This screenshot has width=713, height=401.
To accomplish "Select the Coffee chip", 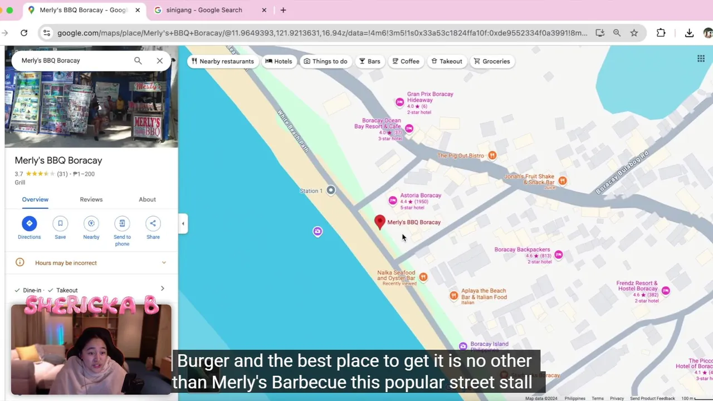I will pos(406,61).
